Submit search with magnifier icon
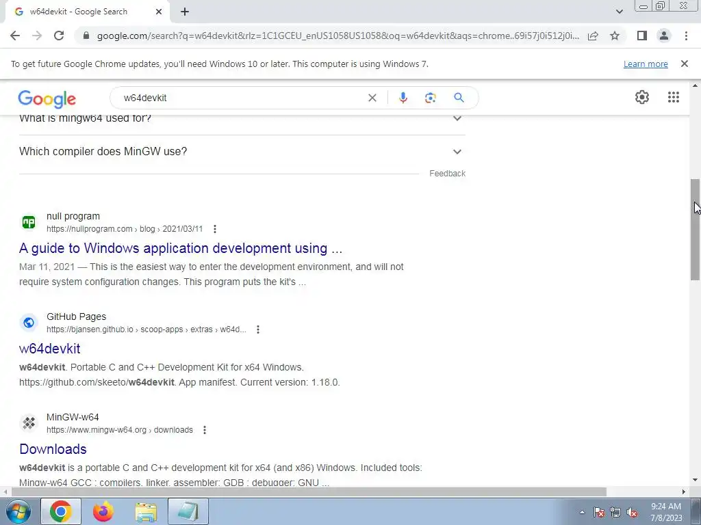The height and width of the screenshot is (525, 701). click(x=459, y=98)
